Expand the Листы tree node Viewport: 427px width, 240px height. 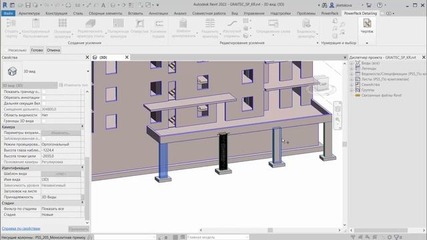point(352,79)
